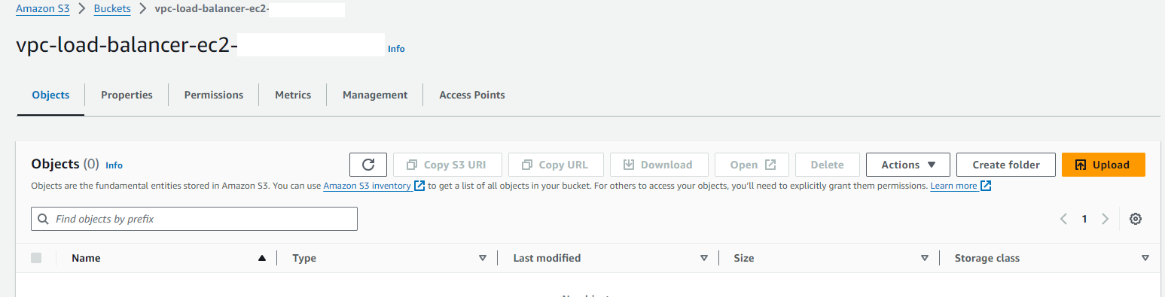Toggle the select all objects checkbox

36,258
